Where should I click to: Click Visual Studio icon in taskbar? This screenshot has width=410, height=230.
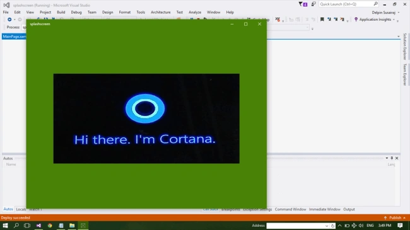pyautogui.click(x=38, y=226)
